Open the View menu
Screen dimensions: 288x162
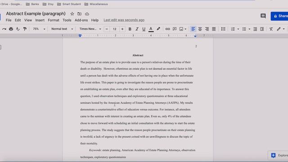pos(28,20)
